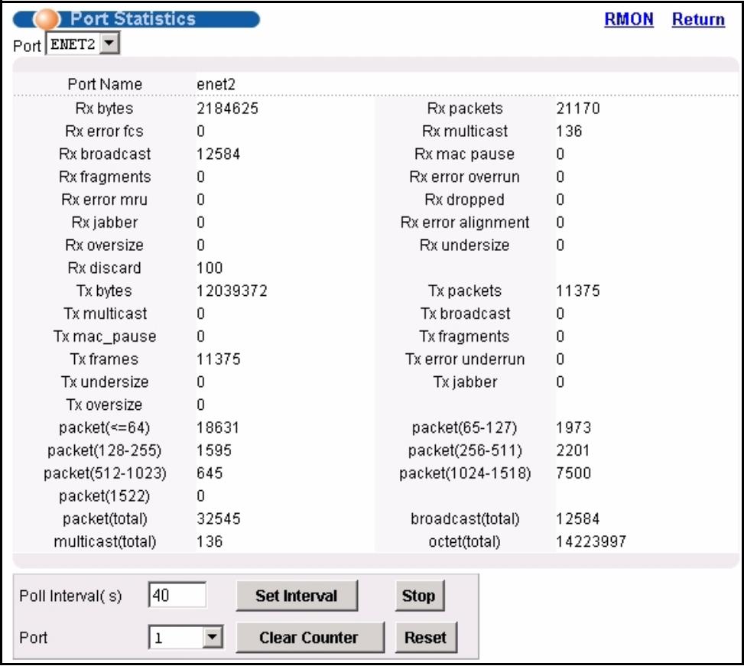Click the Tx fragments label
Screen dimensions: 744x666
[465, 336]
